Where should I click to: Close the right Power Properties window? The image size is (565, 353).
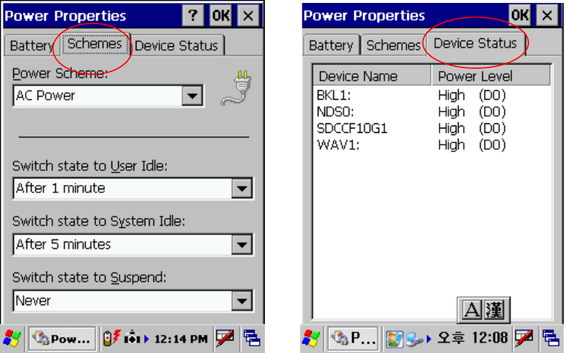(x=547, y=15)
